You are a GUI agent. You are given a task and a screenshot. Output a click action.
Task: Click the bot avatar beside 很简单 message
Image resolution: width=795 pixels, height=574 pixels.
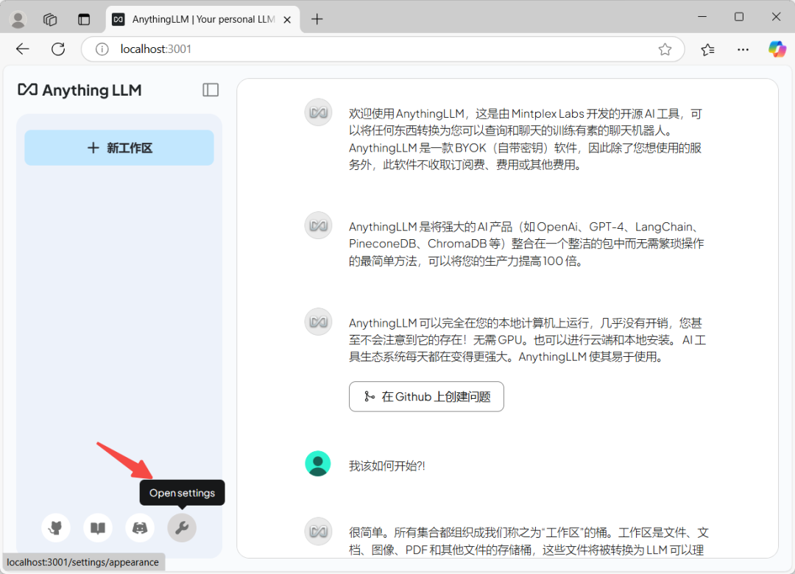318,531
